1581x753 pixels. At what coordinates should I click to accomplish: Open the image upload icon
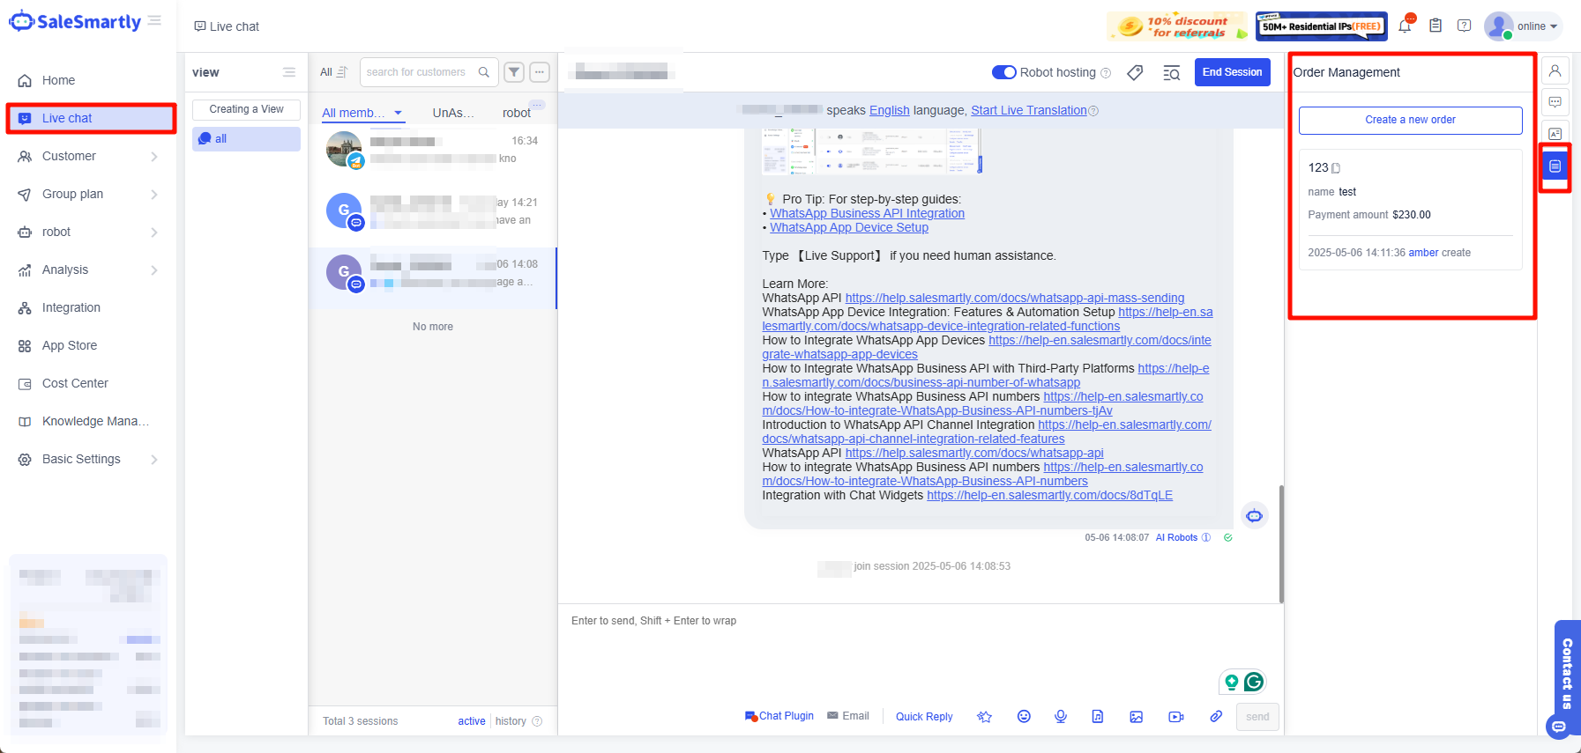click(1136, 717)
